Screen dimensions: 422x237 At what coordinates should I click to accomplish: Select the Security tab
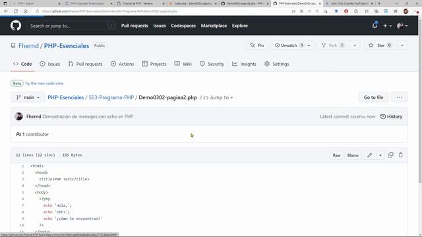(x=212, y=64)
